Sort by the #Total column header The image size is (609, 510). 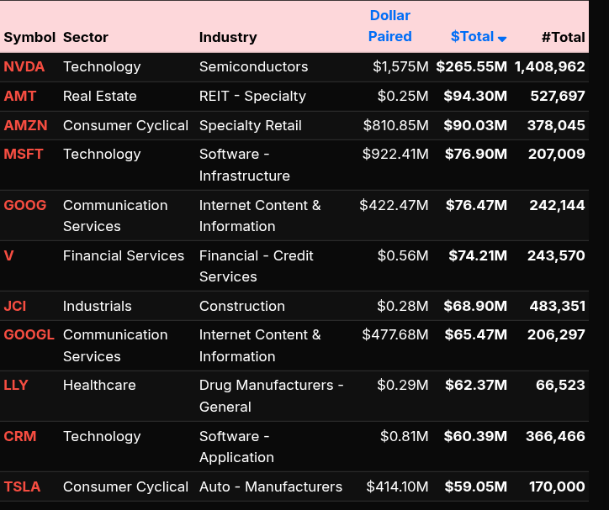(x=563, y=37)
